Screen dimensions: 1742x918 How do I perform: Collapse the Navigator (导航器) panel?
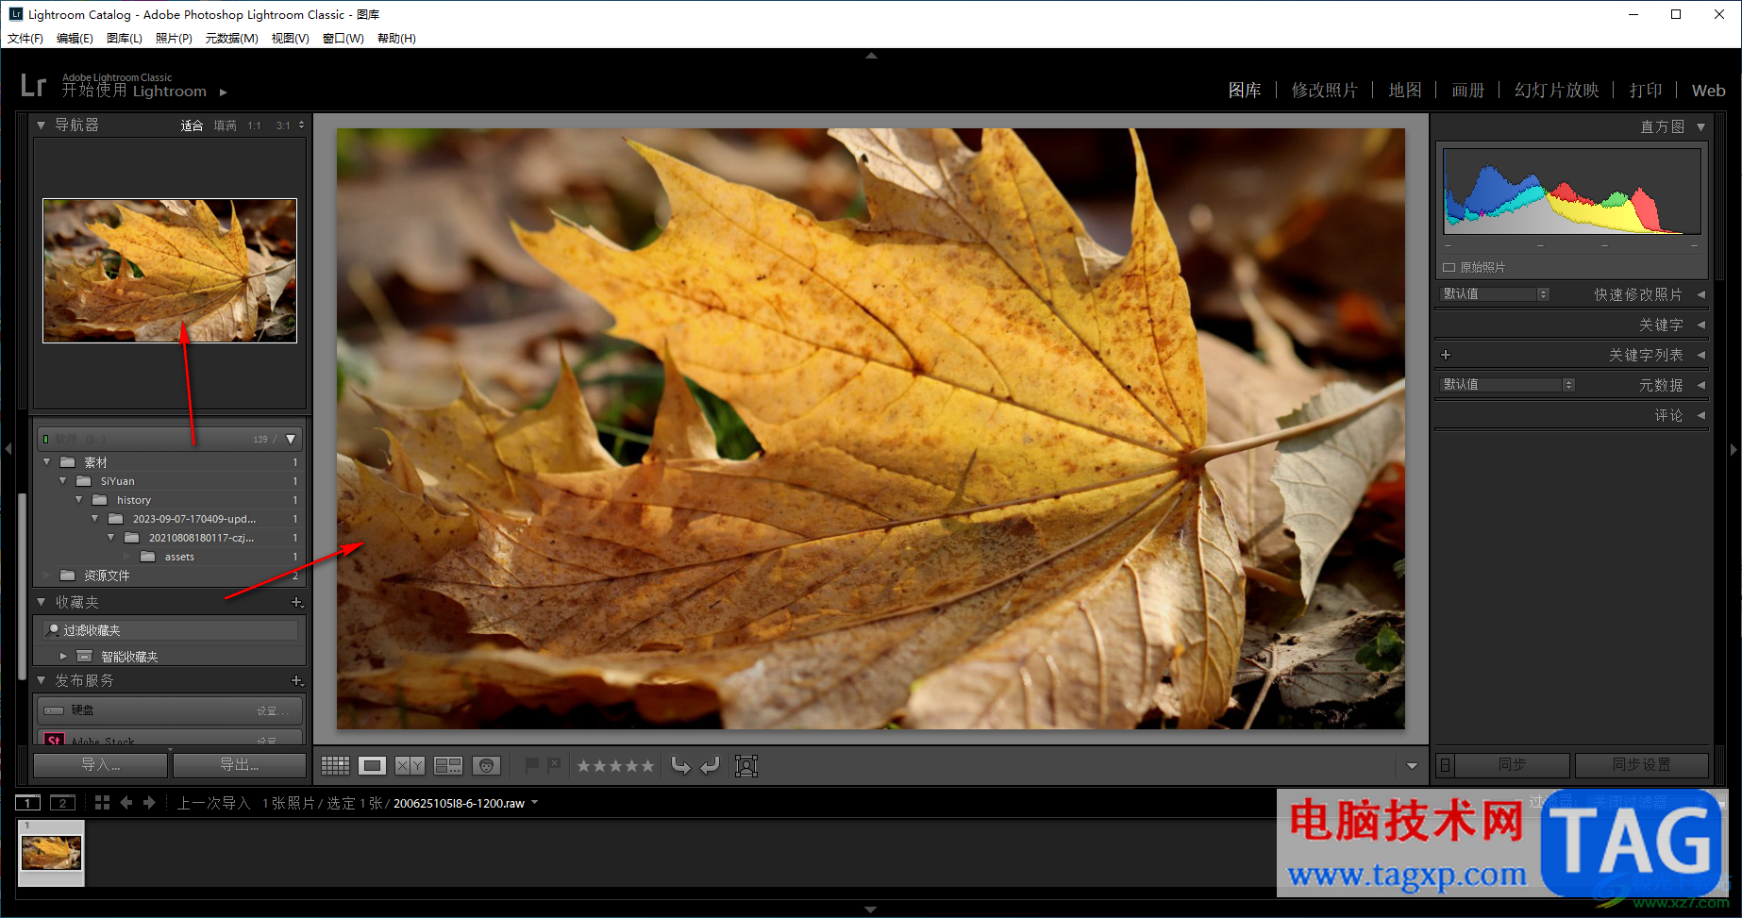(x=41, y=125)
